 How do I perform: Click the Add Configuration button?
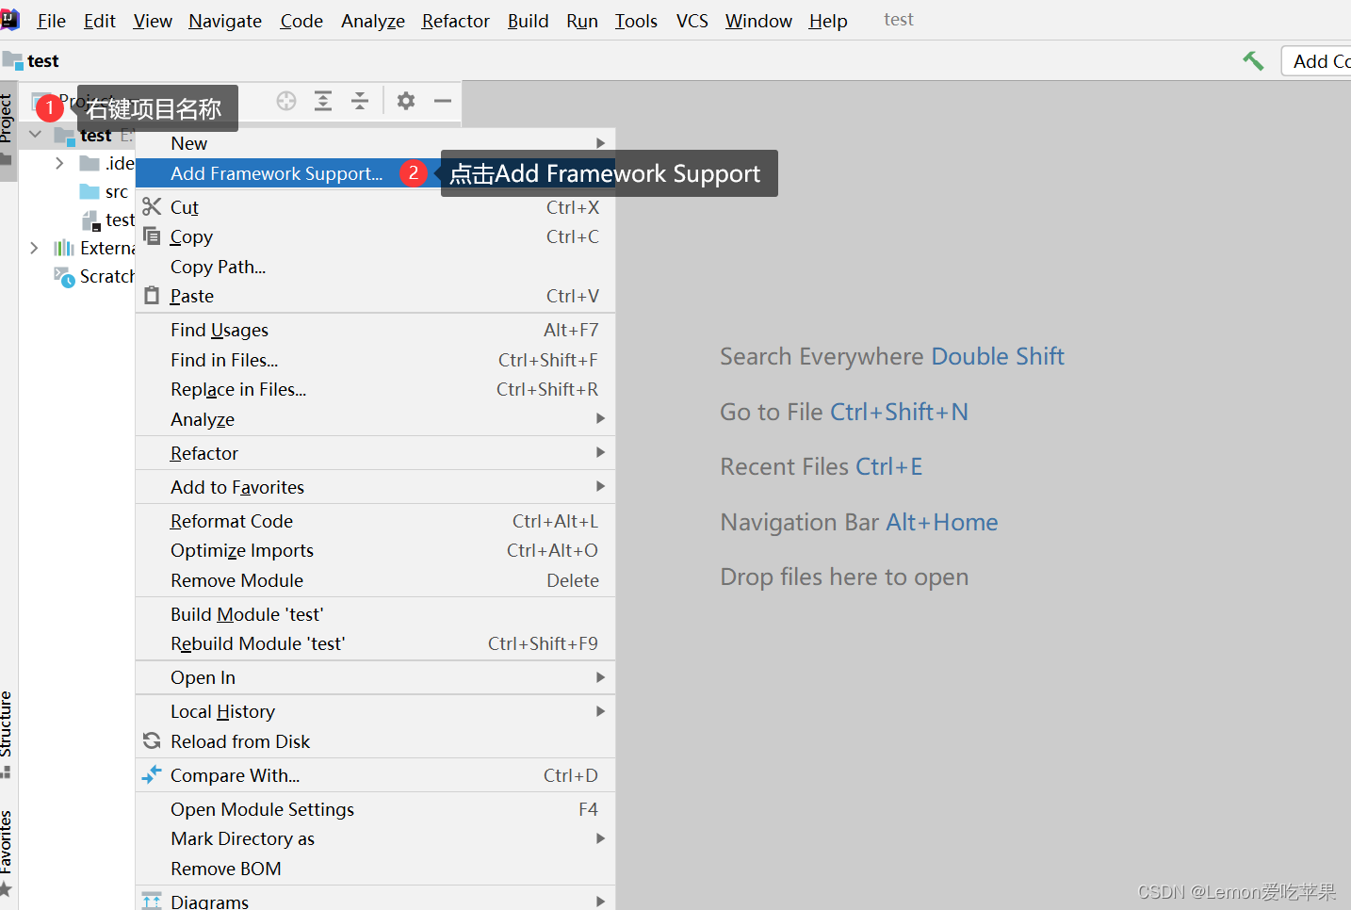[x=1316, y=61]
